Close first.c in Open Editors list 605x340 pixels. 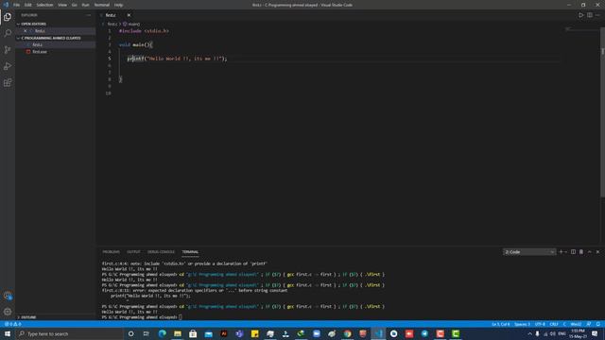click(26, 31)
